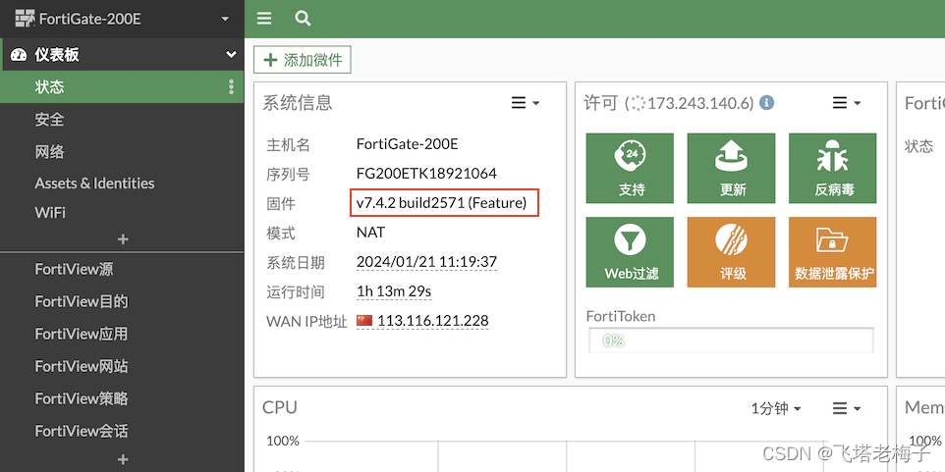Change the CPU 1分钟 time range

tap(776, 409)
